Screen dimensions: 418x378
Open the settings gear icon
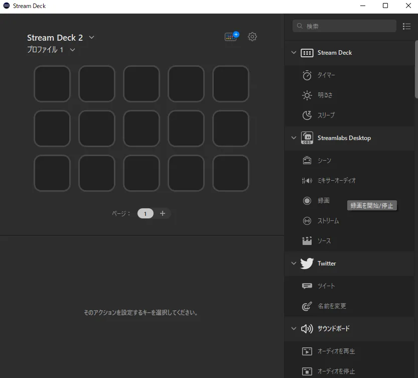click(x=252, y=37)
